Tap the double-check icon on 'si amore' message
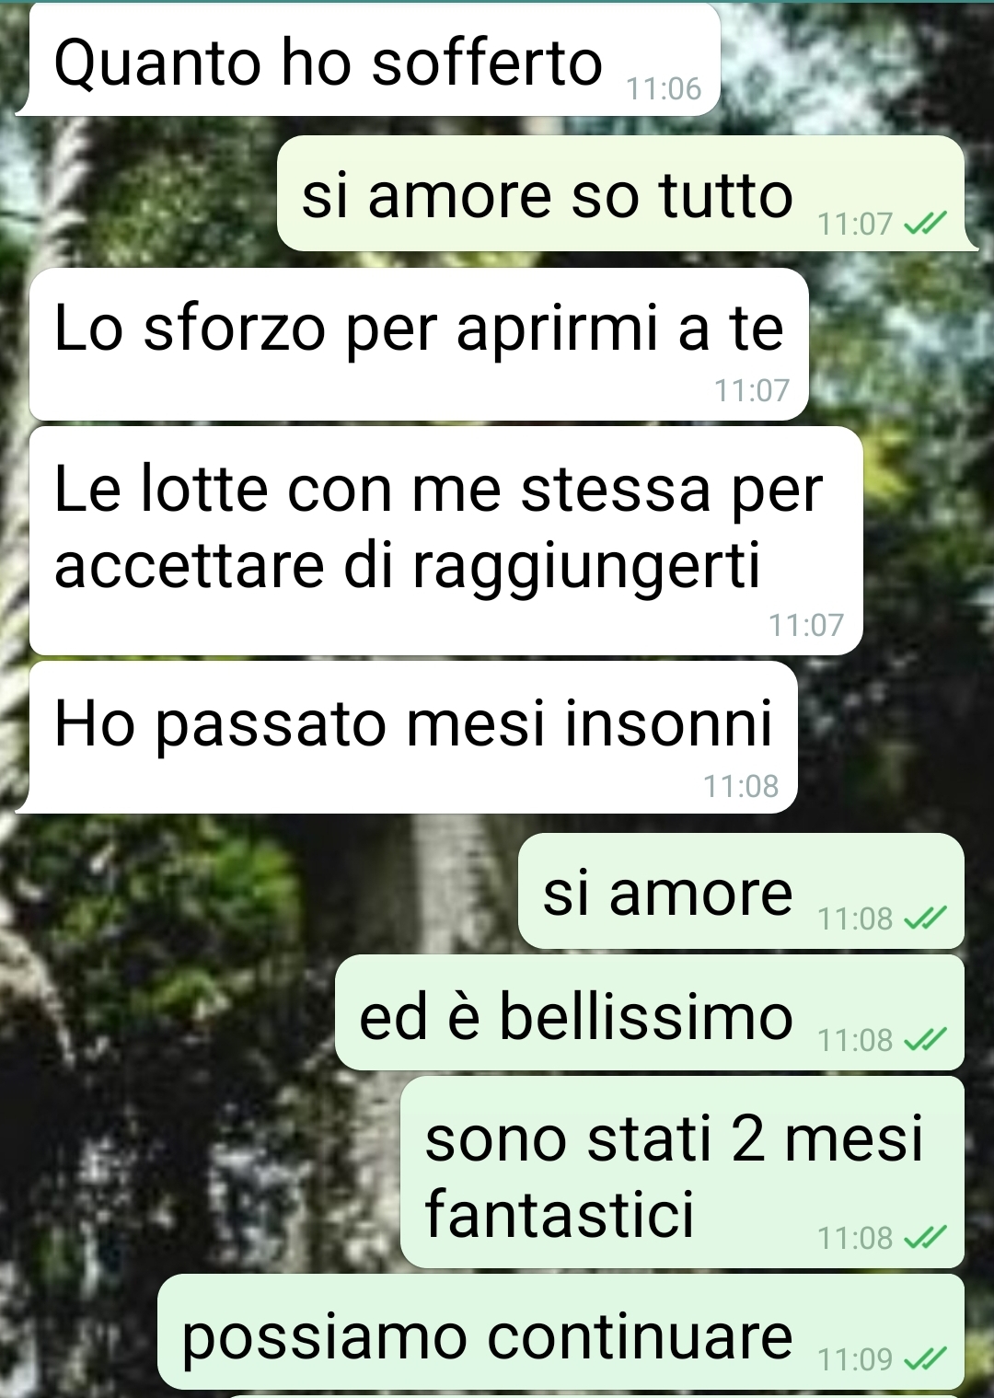Screen dimensions: 994x1398 tap(925, 918)
